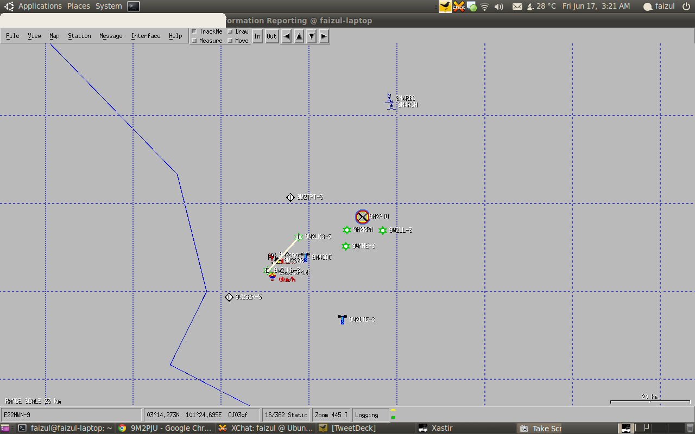
Task: Open the System menu in top panel
Action: 109,6
